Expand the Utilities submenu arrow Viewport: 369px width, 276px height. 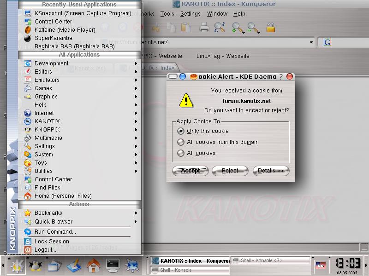136,171
